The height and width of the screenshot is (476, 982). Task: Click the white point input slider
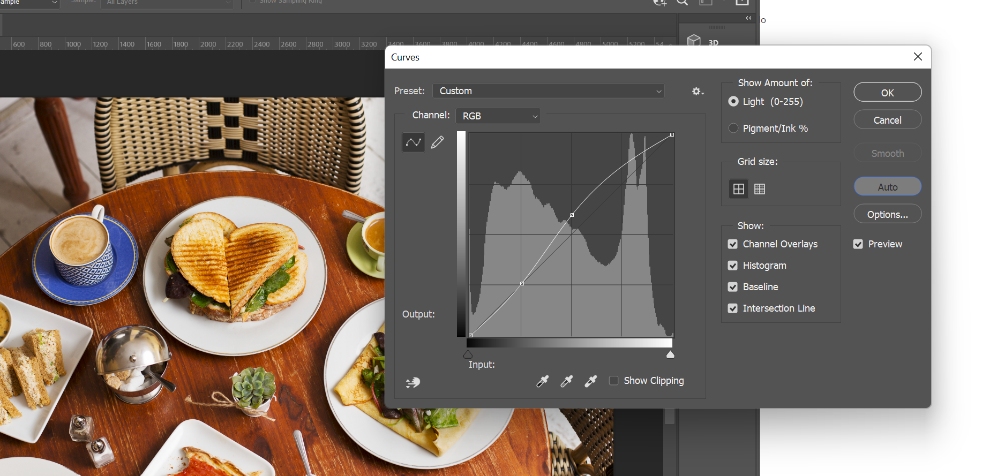point(670,354)
